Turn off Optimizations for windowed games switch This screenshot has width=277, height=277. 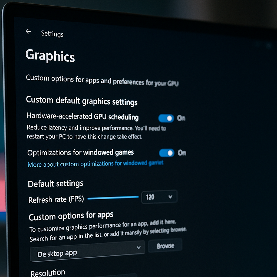[x=167, y=153]
